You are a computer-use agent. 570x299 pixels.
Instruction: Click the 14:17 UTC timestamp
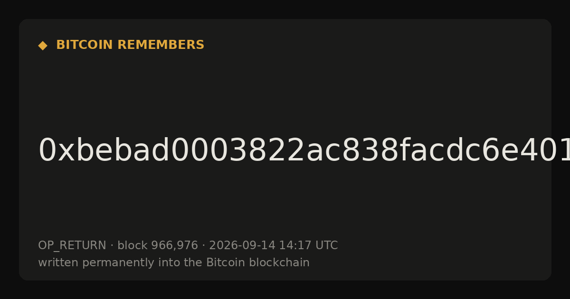(308, 245)
